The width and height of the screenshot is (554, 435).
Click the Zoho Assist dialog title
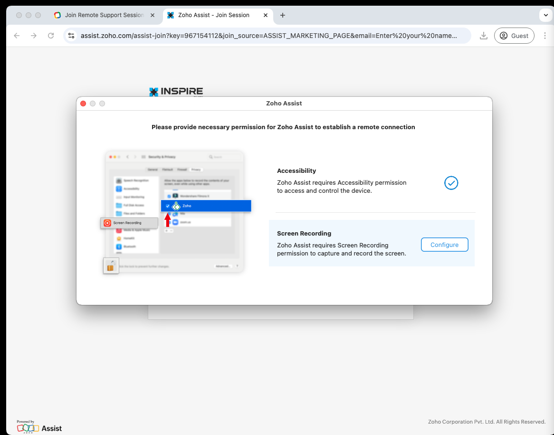[284, 104]
